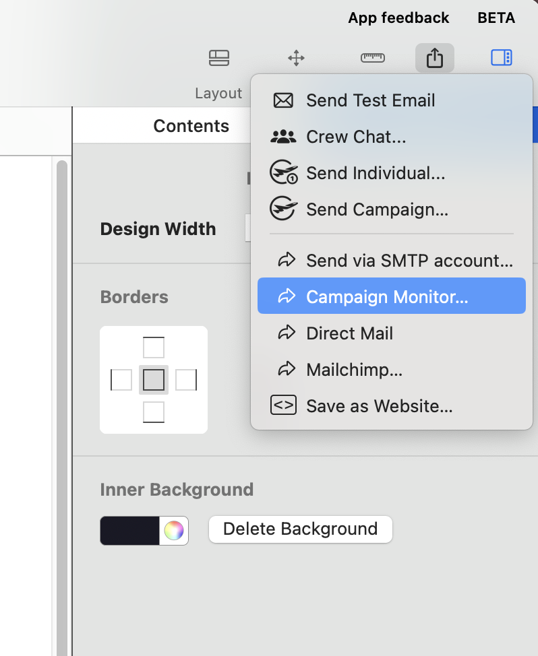Screen dimensions: 538x656
Task: Toggle the ruler icon in toolbar
Action: pyautogui.click(x=373, y=58)
